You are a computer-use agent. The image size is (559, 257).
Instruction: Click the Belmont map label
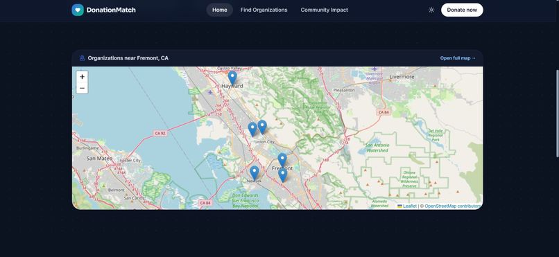tap(117, 190)
